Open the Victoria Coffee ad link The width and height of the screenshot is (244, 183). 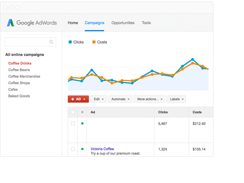pyautogui.click(x=102, y=149)
